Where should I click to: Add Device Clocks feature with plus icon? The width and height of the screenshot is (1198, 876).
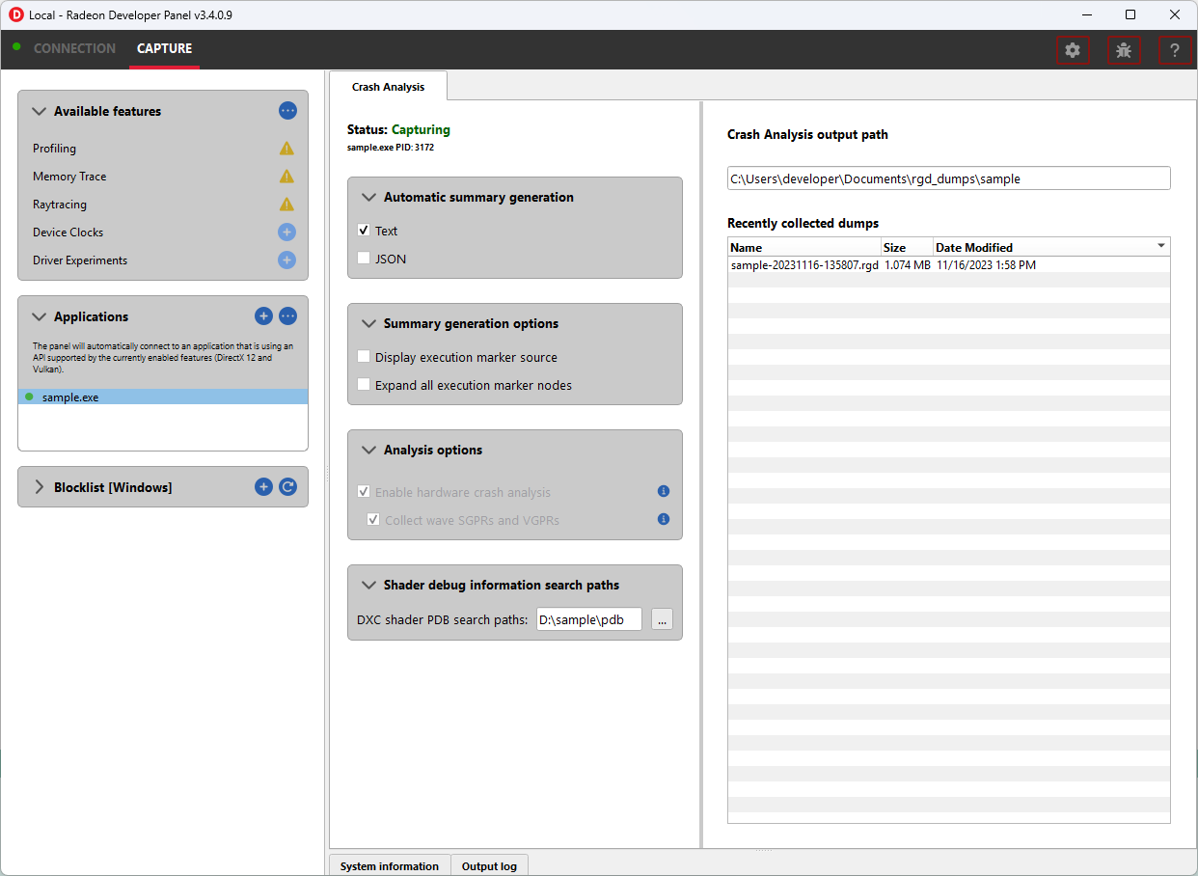[x=286, y=233]
